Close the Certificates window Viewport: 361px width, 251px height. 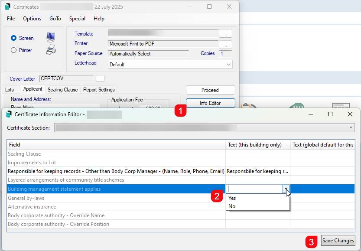tap(229, 7)
